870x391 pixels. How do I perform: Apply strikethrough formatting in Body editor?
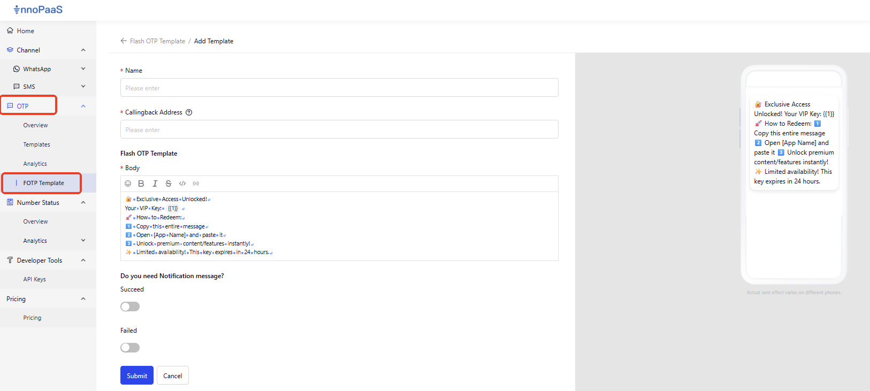click(x=169, y=183)
